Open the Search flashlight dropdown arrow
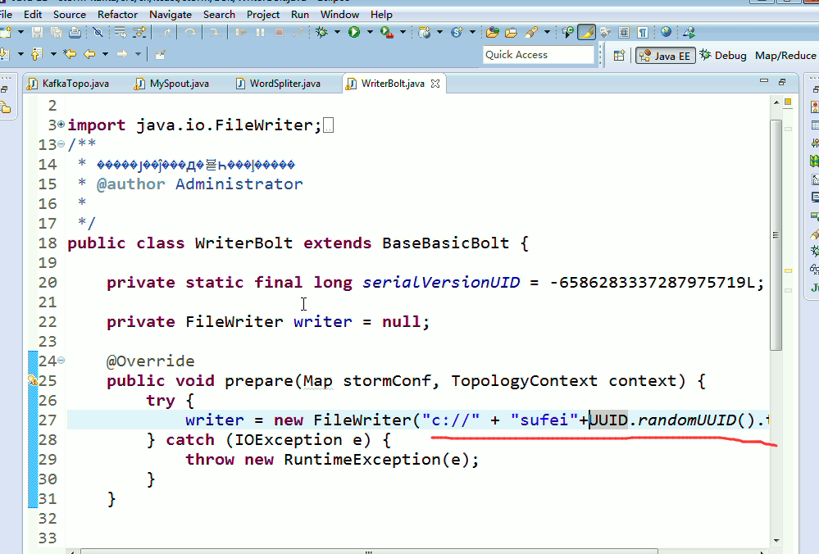Viewport: 819px width, 554px height. 547,33
